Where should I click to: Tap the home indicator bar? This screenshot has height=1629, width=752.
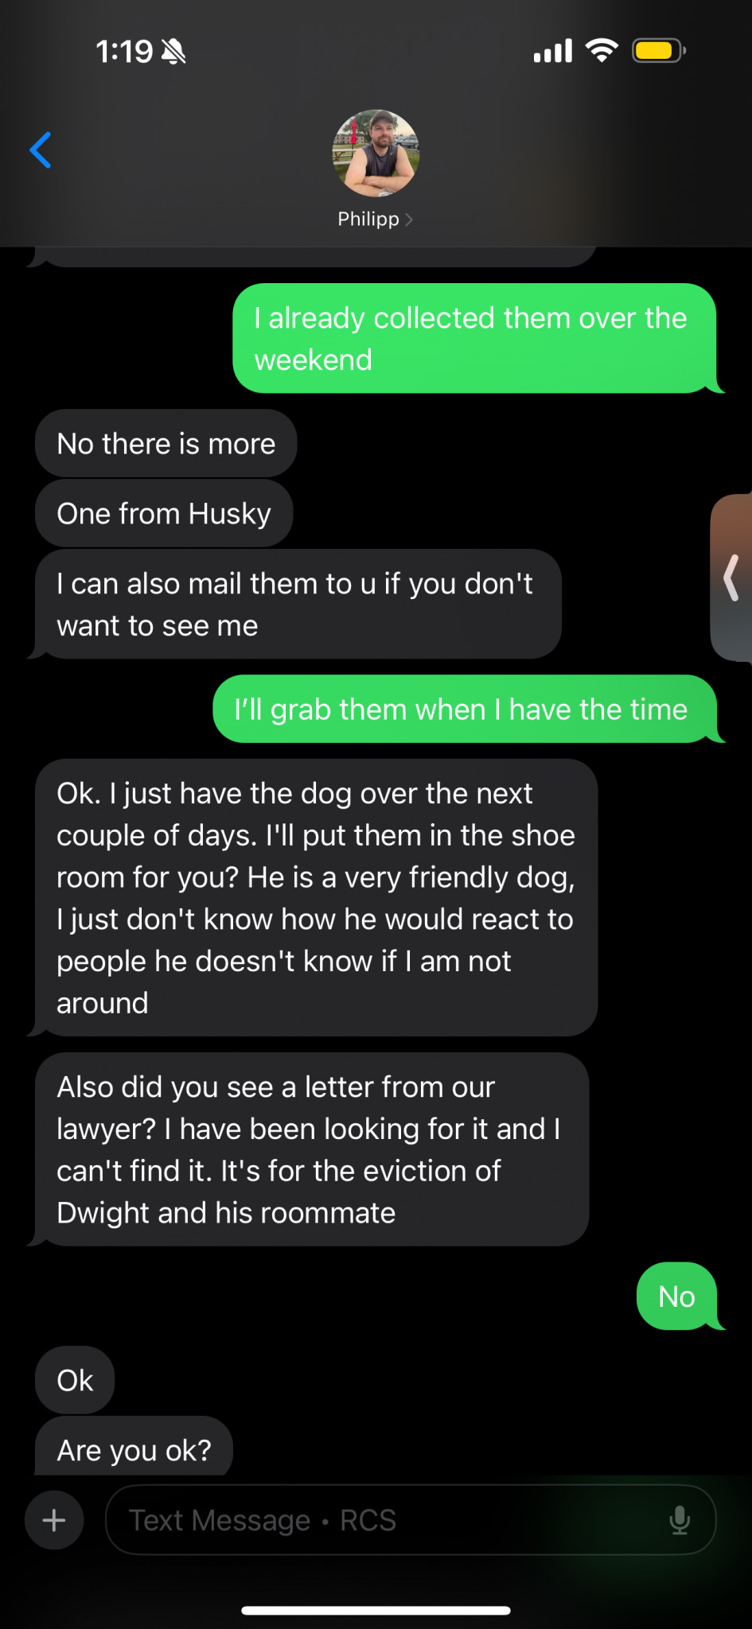pyautogui.click(x=376, y=1611)
